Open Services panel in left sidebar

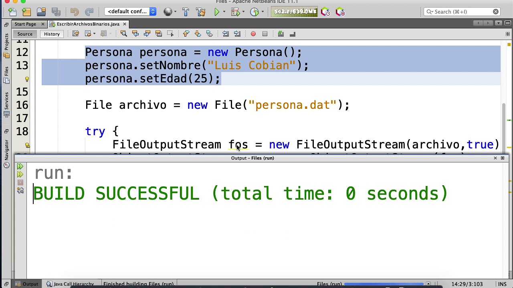tap(6, 105)
